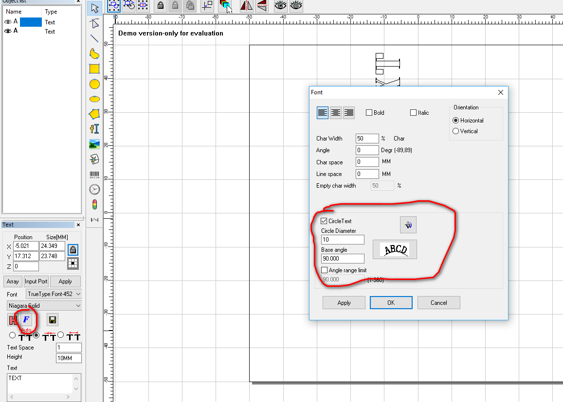The image size is (563, 402).
Task: Select the Bitmap image tool
Action: [94, 144]
